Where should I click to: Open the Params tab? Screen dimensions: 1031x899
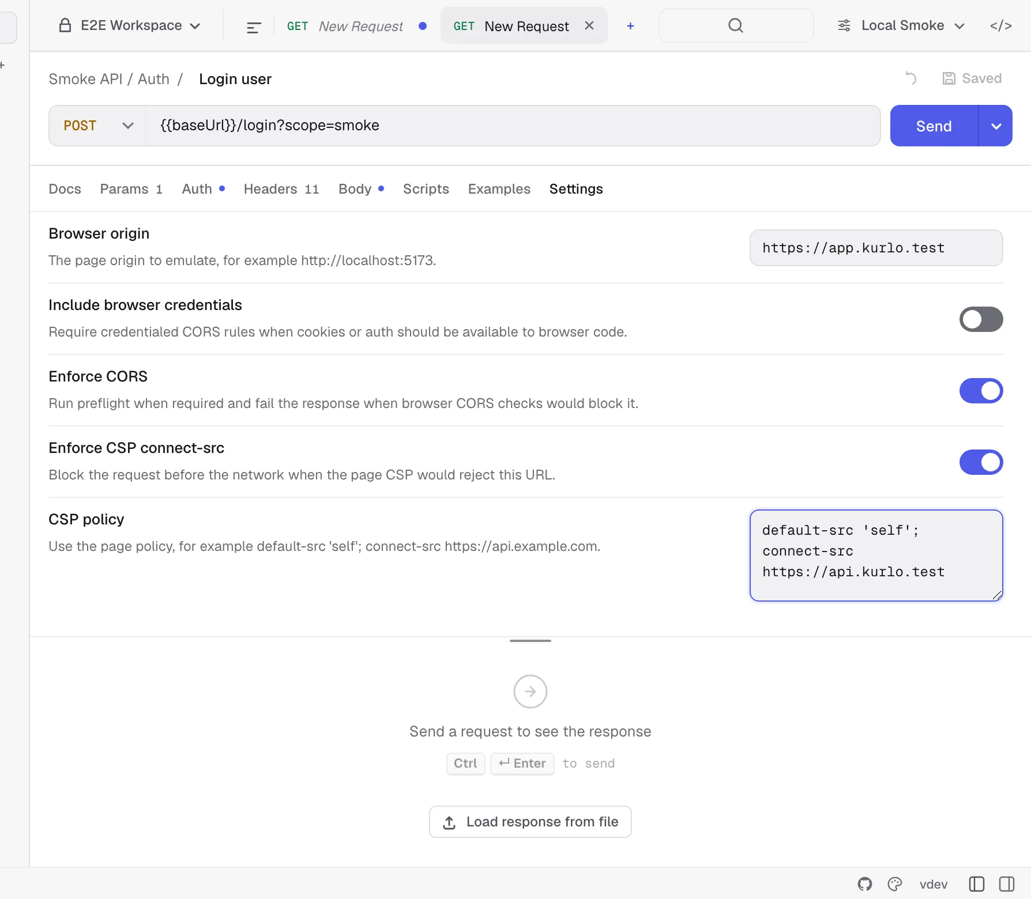[x=131, y=189]
